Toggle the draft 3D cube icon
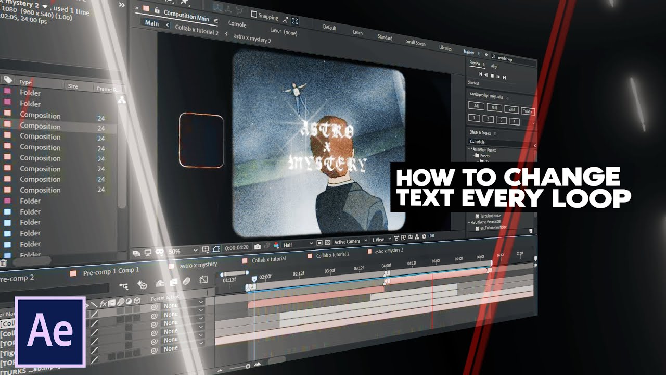This screenshot has height=375, width=666. point(142,285)
